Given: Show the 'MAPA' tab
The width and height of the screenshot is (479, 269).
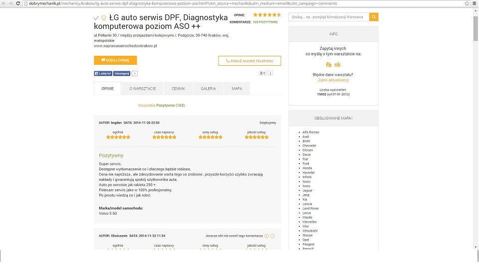Looking at the screenshot, I should point(237,89).
